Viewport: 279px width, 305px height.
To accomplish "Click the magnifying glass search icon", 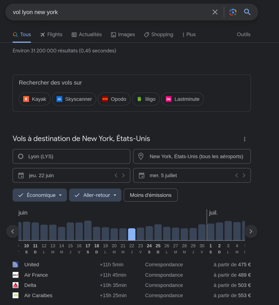I will pos(247,12).
